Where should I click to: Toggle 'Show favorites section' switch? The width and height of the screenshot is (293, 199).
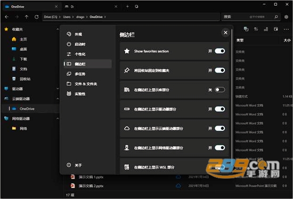(219, 51)
